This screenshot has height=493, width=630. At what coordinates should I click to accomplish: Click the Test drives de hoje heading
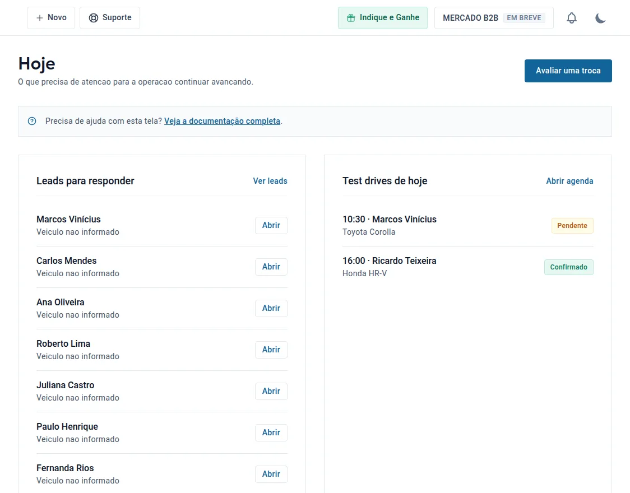[385, 181]
